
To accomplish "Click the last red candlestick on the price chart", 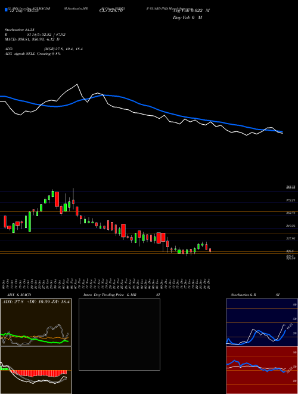I will tap(210, 250).
